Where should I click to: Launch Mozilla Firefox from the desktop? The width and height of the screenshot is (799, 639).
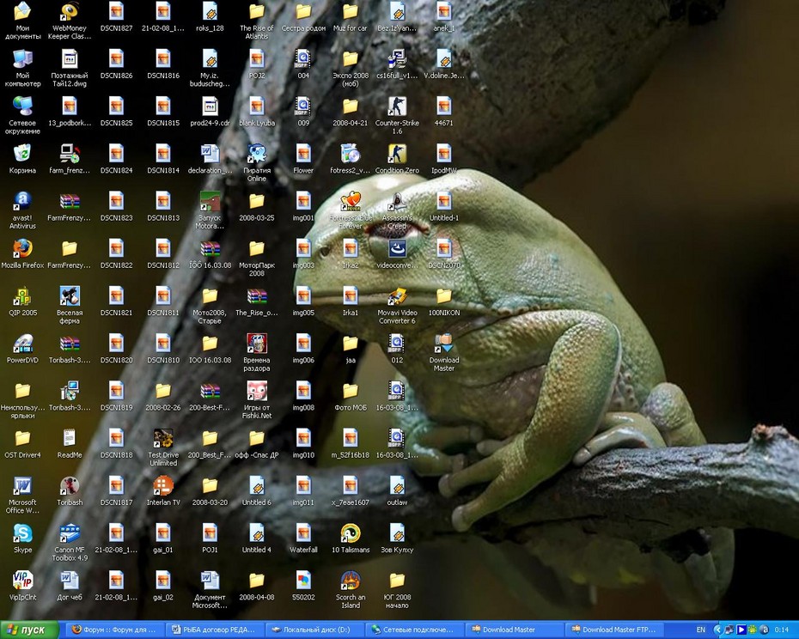(22, 253)
